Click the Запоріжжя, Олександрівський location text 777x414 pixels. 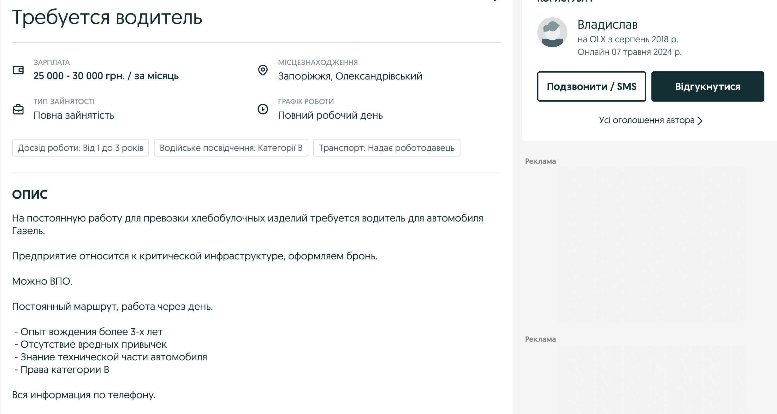point(350,76)
